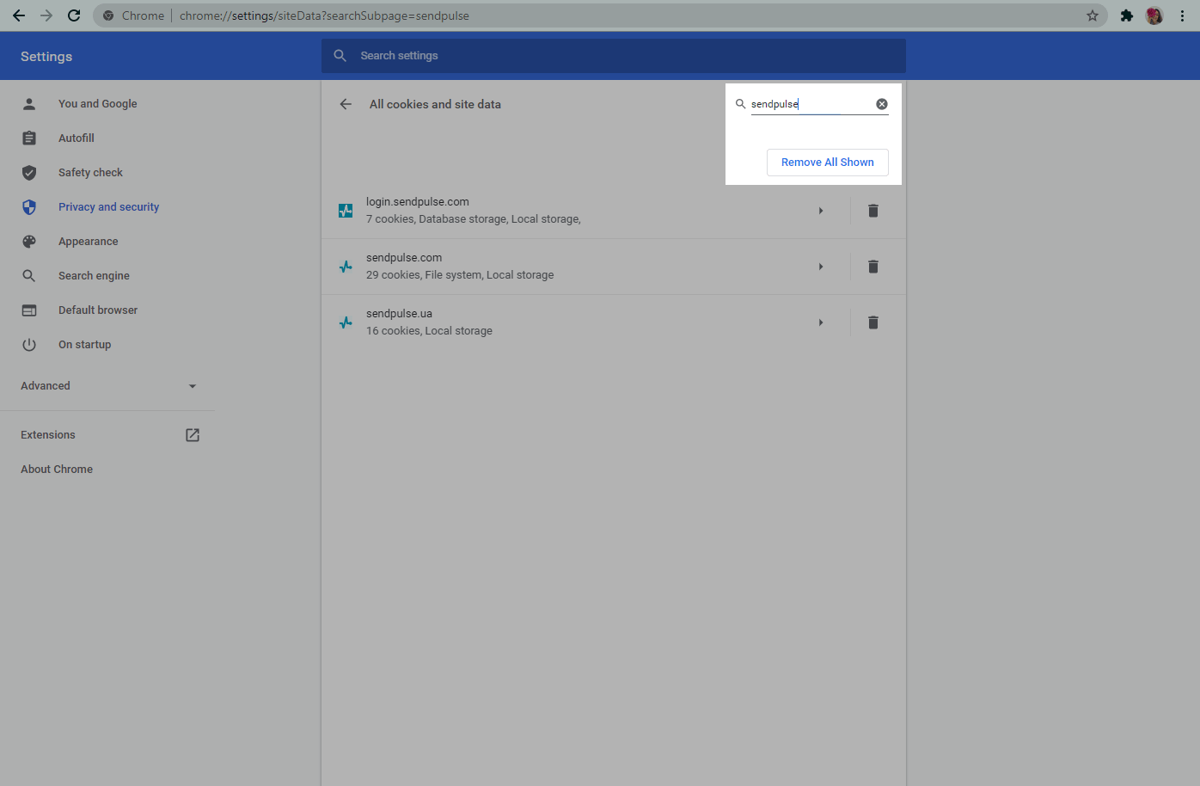Click Remove All Shown button
The height and width of the screenshot is (786, 1200).
coord(827,163)
